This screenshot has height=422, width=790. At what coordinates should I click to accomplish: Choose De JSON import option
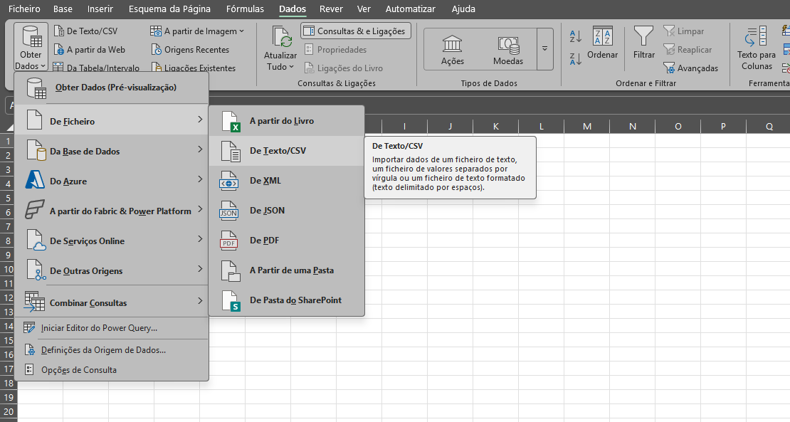[x=286, y=211]
